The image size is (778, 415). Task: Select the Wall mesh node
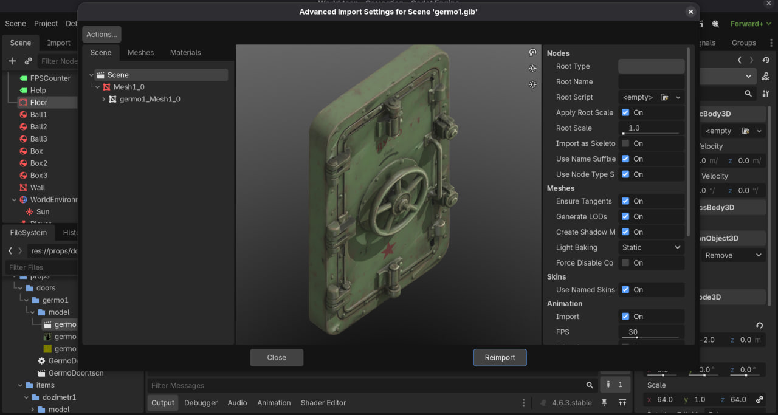[38, 188]
